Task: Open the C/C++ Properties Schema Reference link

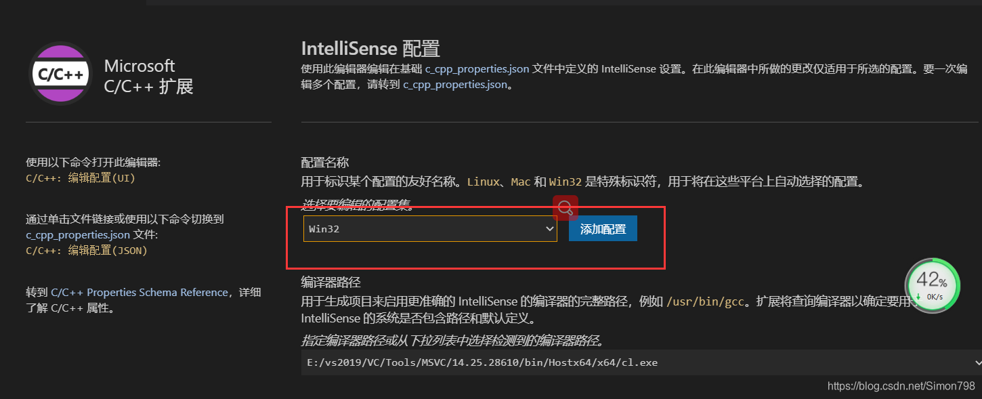Action: click(140, 292)
